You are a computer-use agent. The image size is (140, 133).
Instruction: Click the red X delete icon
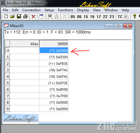tap(34, 17)
